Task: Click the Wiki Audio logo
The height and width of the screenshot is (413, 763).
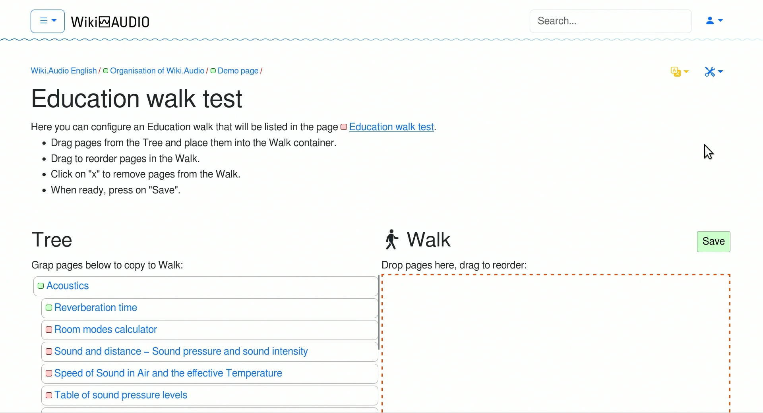Action: pos(110,22)
